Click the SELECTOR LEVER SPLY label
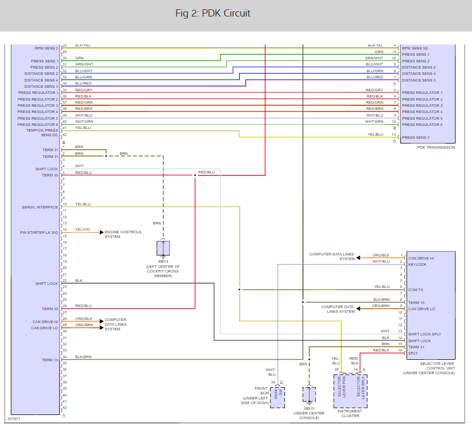This screenshot has height=432, width=472. click(x=361, y=388)
